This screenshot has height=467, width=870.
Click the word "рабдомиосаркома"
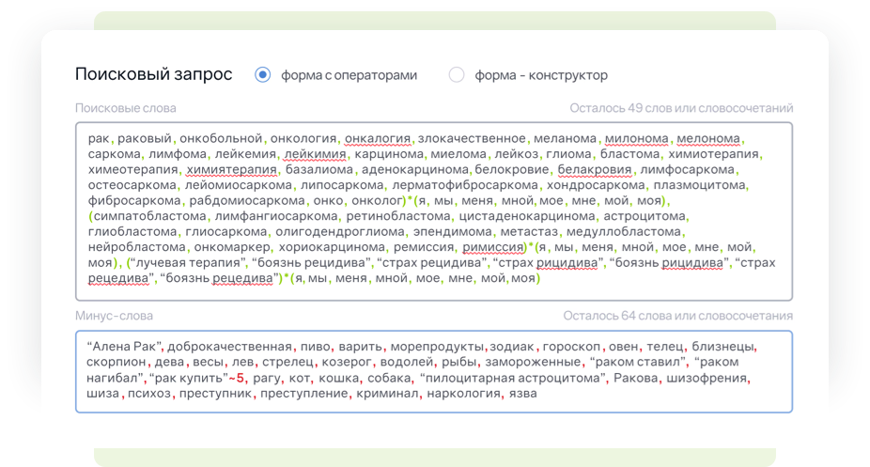click(x=247, y=200)
